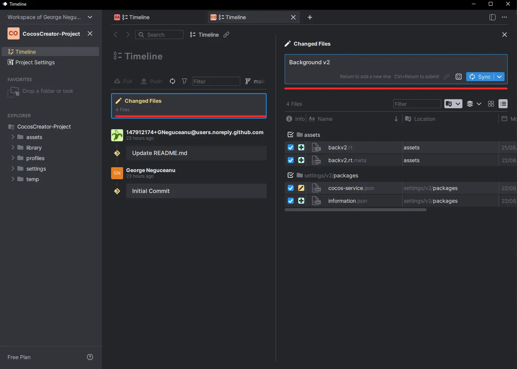This screenshot has width=517, height=369.
Task: Switch changed files to grid view
Action: (491, 104)
